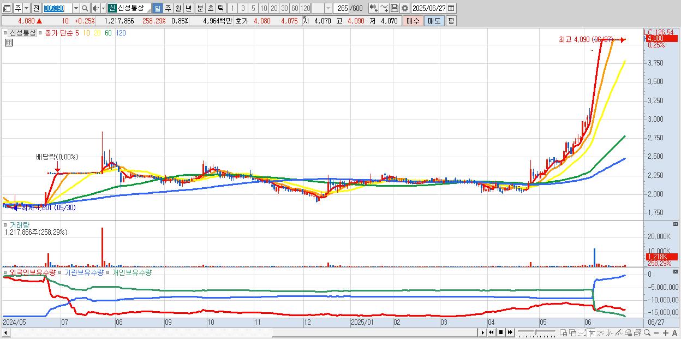Click the dotted-frame chart icon in bottom toolbar
The height and width of the screenshot is (339, 681).
(x=582, y=333)
